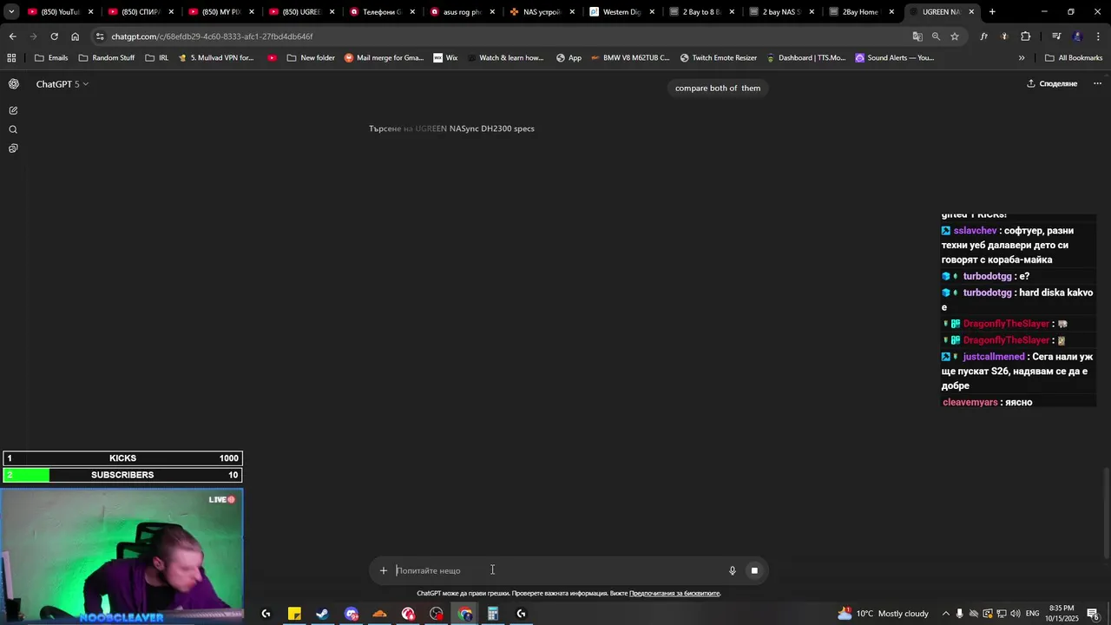Open the Emails bookmark folder
Screen dimensions: 1111x625
(x=51, y=58)
